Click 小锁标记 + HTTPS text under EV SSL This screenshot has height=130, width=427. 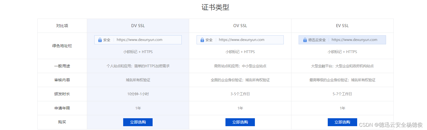pos(342,52)
